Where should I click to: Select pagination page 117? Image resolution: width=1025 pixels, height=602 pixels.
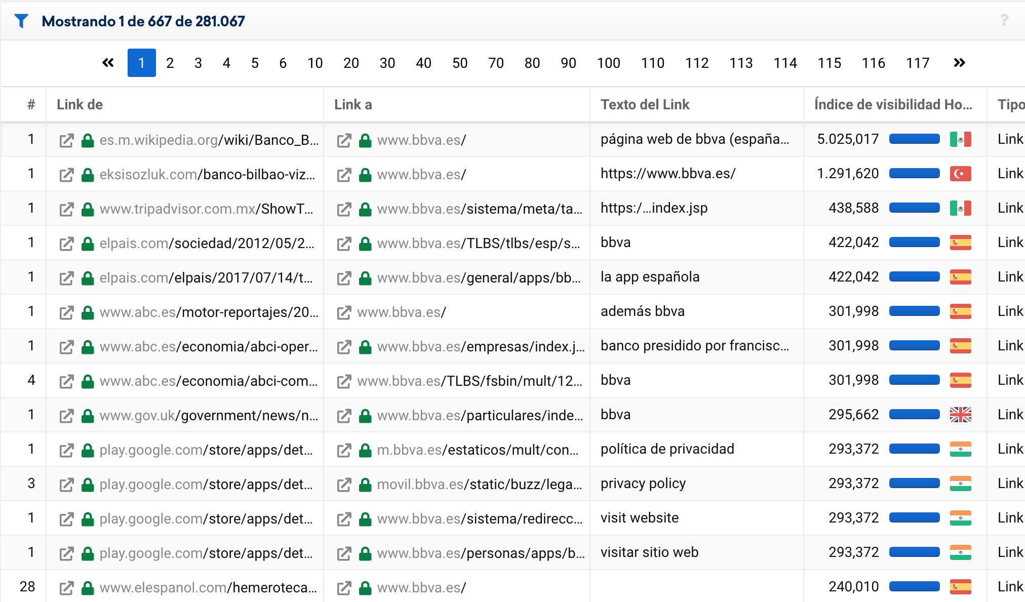(917, 63)
